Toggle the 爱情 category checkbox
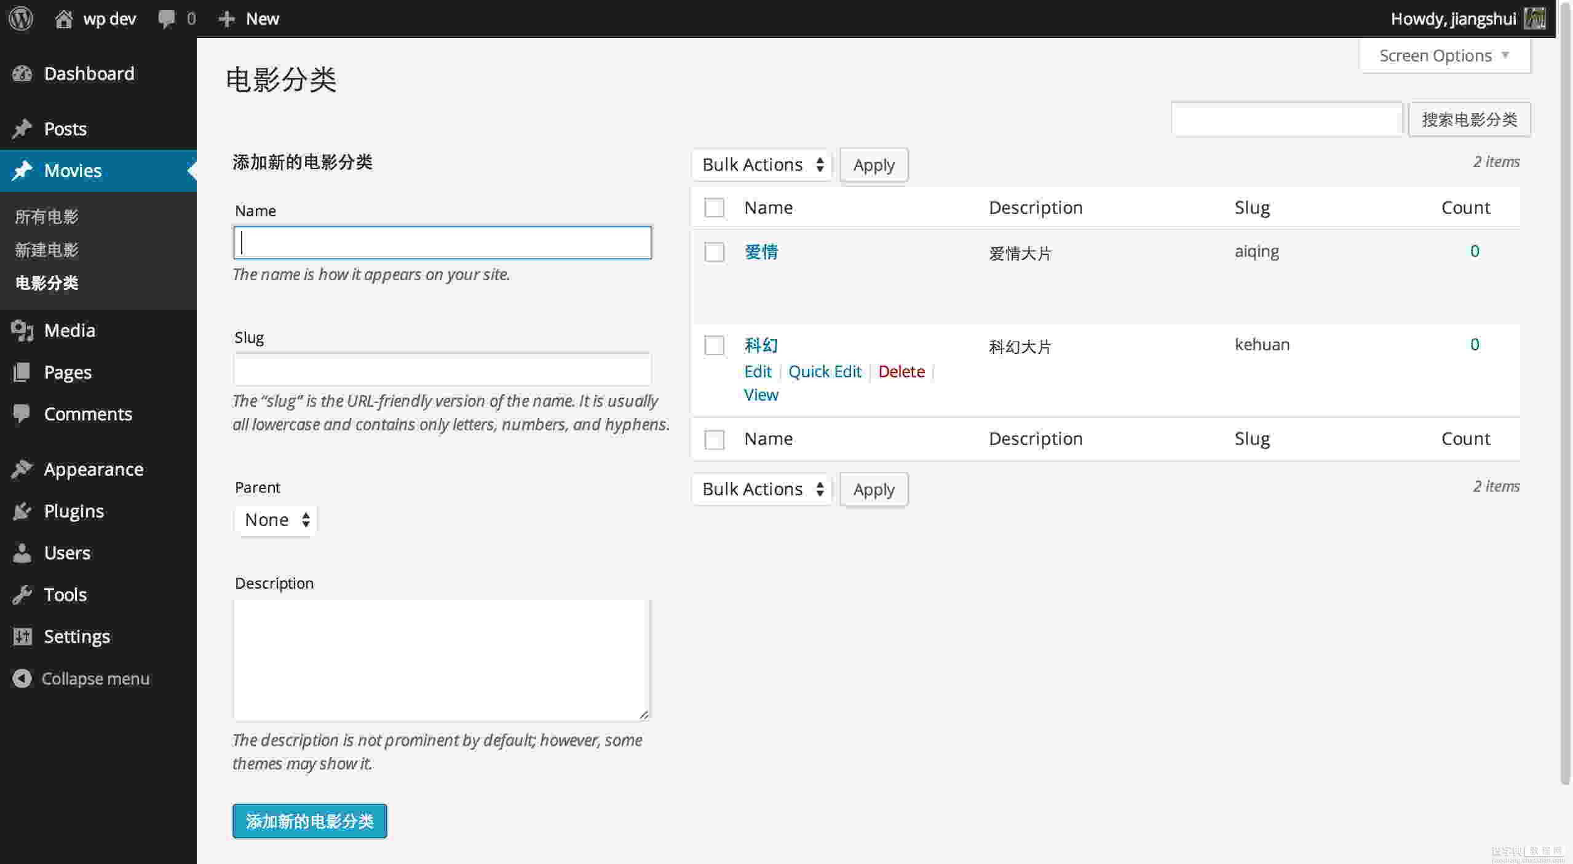 click(713, 250)
